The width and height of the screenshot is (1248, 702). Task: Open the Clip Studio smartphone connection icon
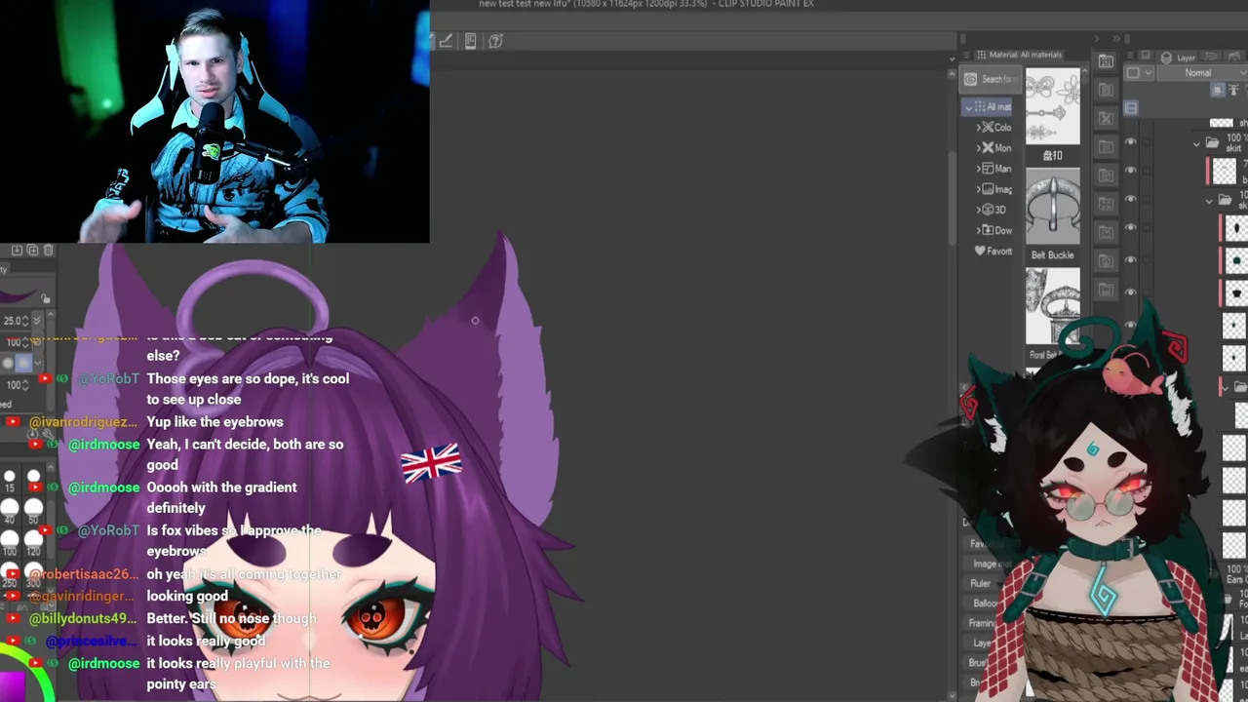[x=470, y=41]
